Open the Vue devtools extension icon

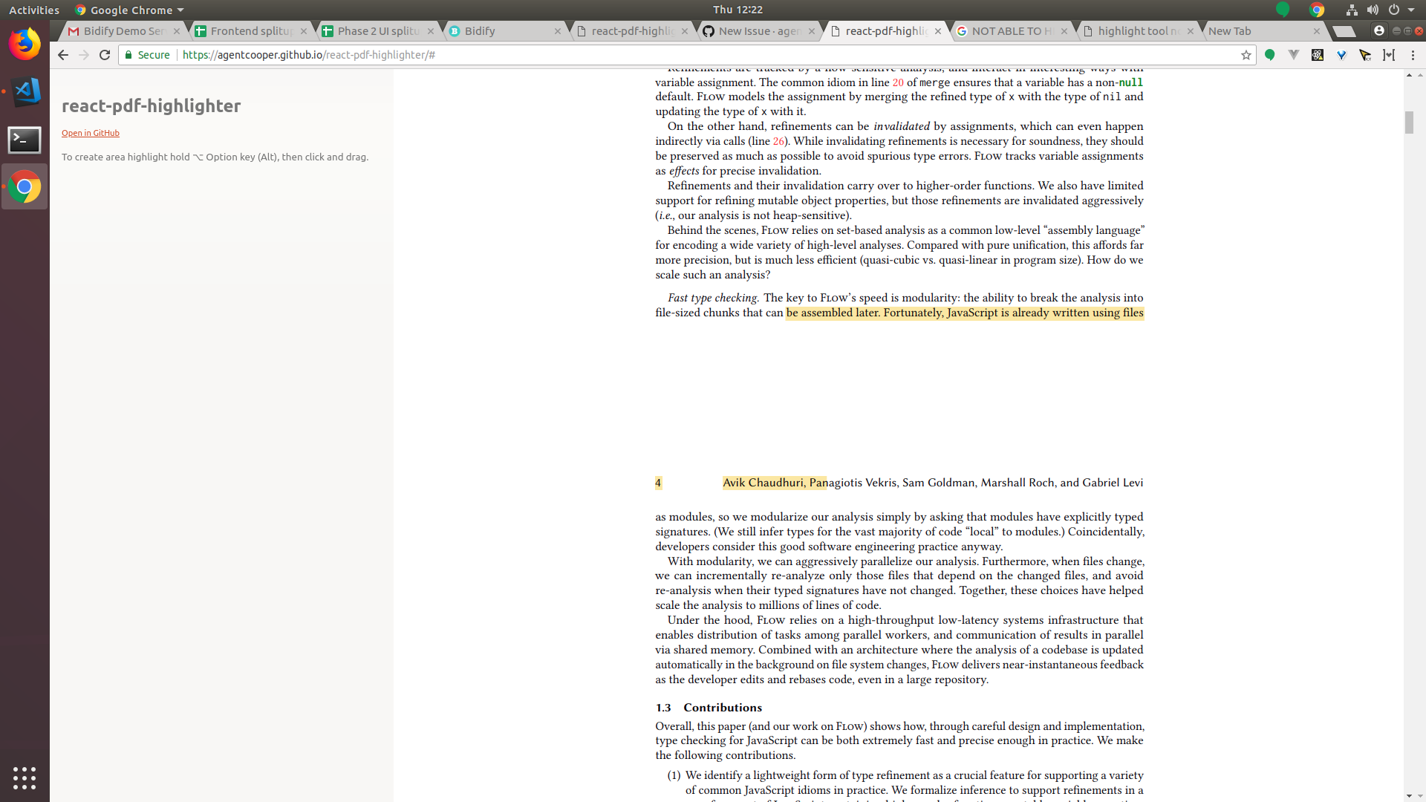[x=1293, y=55]
